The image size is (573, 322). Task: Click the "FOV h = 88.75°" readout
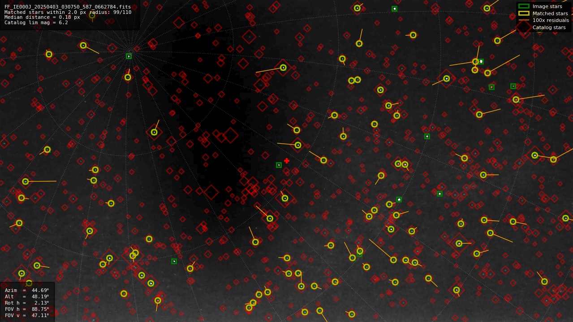27,309
